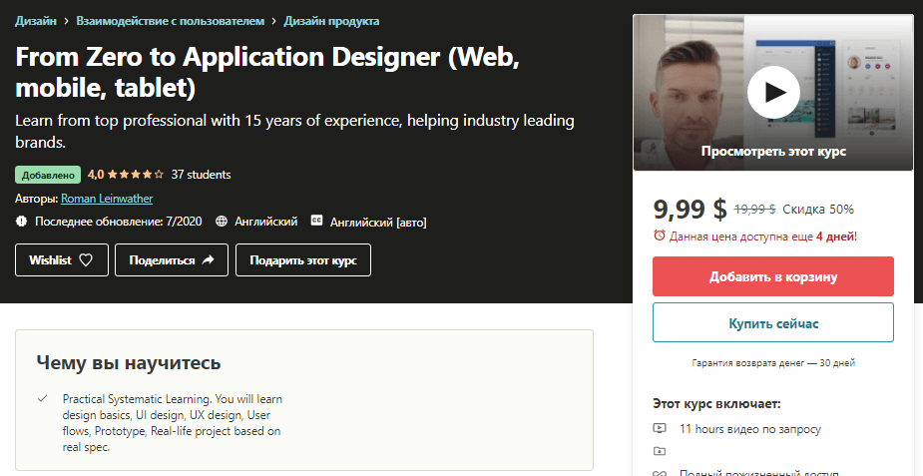This screenshot has width=923, height=476.
Task: Click the downloadable resources folder icon
Action: (660, 451)
